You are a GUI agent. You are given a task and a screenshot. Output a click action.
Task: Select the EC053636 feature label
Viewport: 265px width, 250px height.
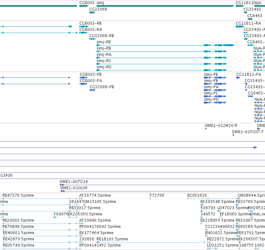[x=197, y=195]
